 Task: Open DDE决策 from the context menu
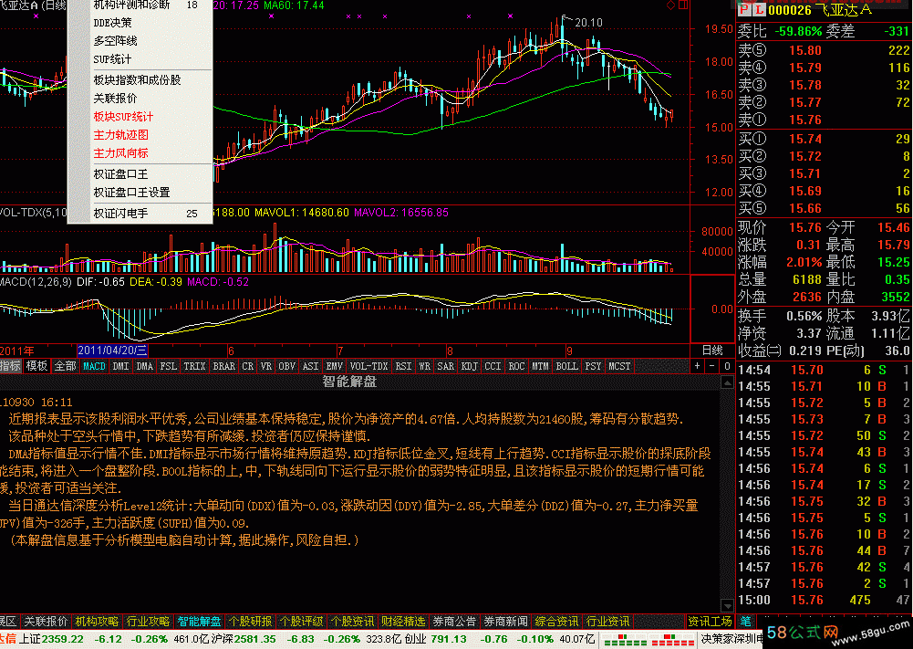pos(140,23)
